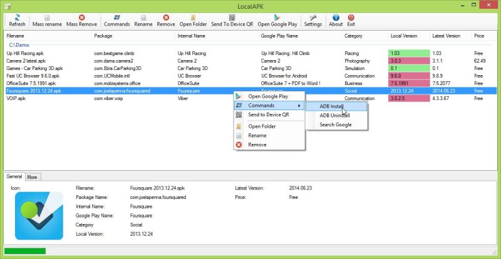This screenshot has height=259, width=501.
Task: Sort by the Local Version header
Action: (x=409, y=36)
